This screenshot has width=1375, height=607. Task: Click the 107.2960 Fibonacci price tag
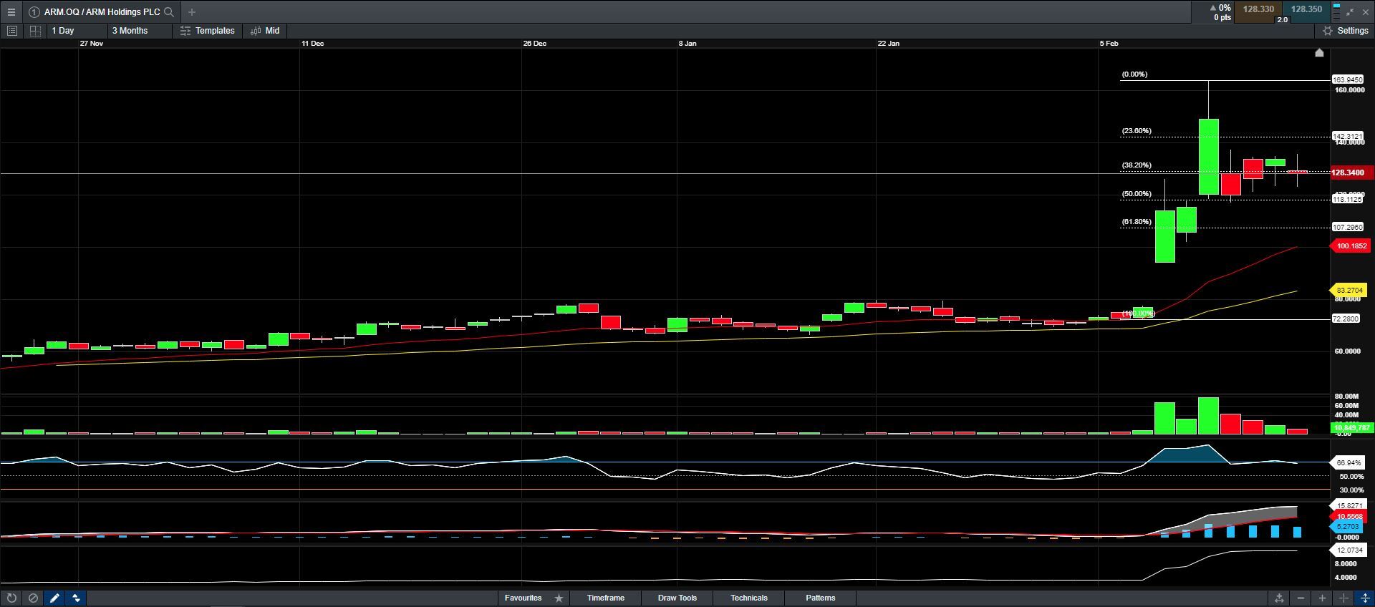[1347, 227]
